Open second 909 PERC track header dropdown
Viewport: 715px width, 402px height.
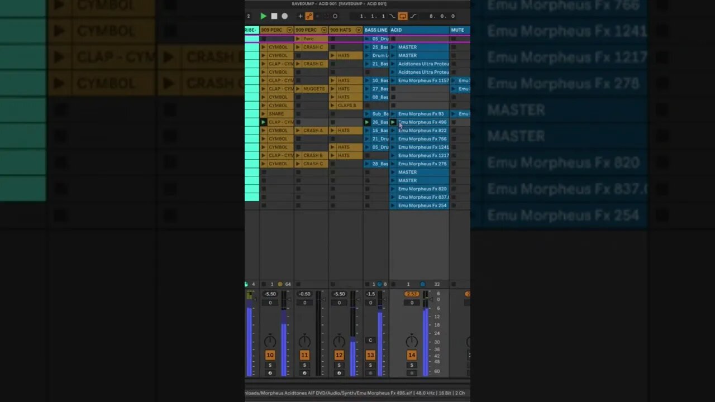pos(324,30)
